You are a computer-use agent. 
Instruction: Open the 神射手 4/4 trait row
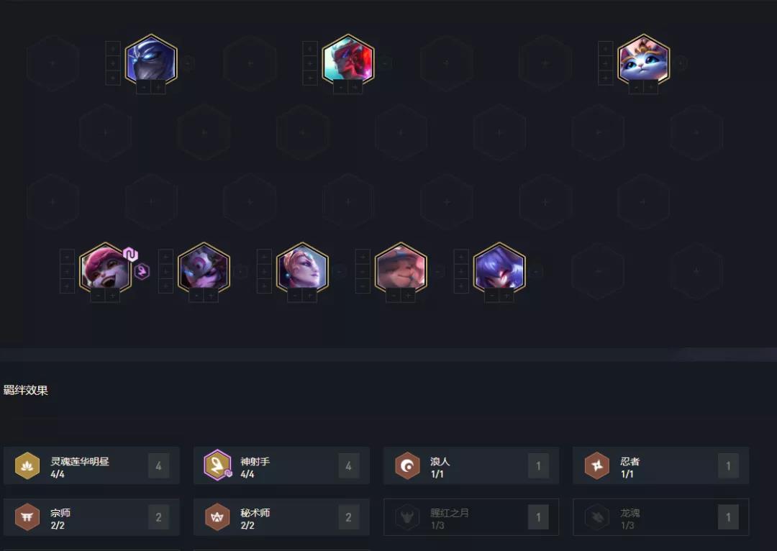(x=281, y=466)
